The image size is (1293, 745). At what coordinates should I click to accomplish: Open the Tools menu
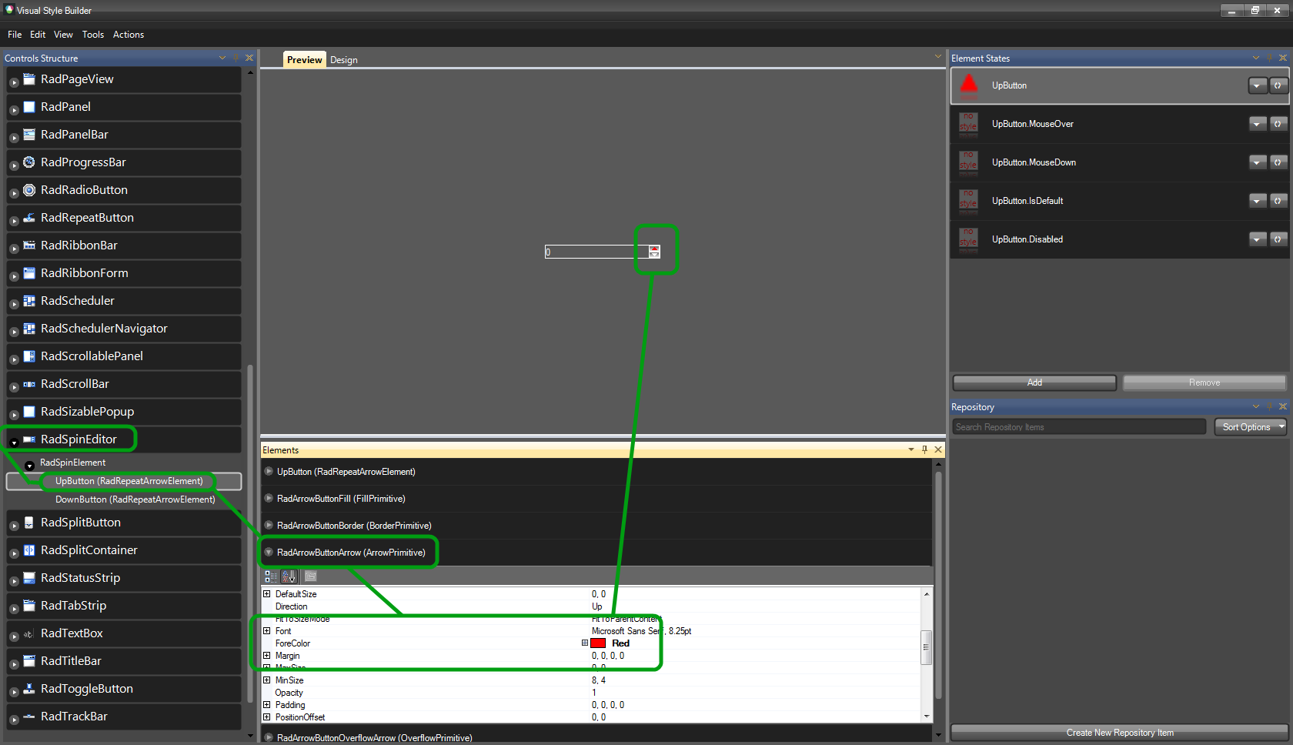click(x=93, y=35)
